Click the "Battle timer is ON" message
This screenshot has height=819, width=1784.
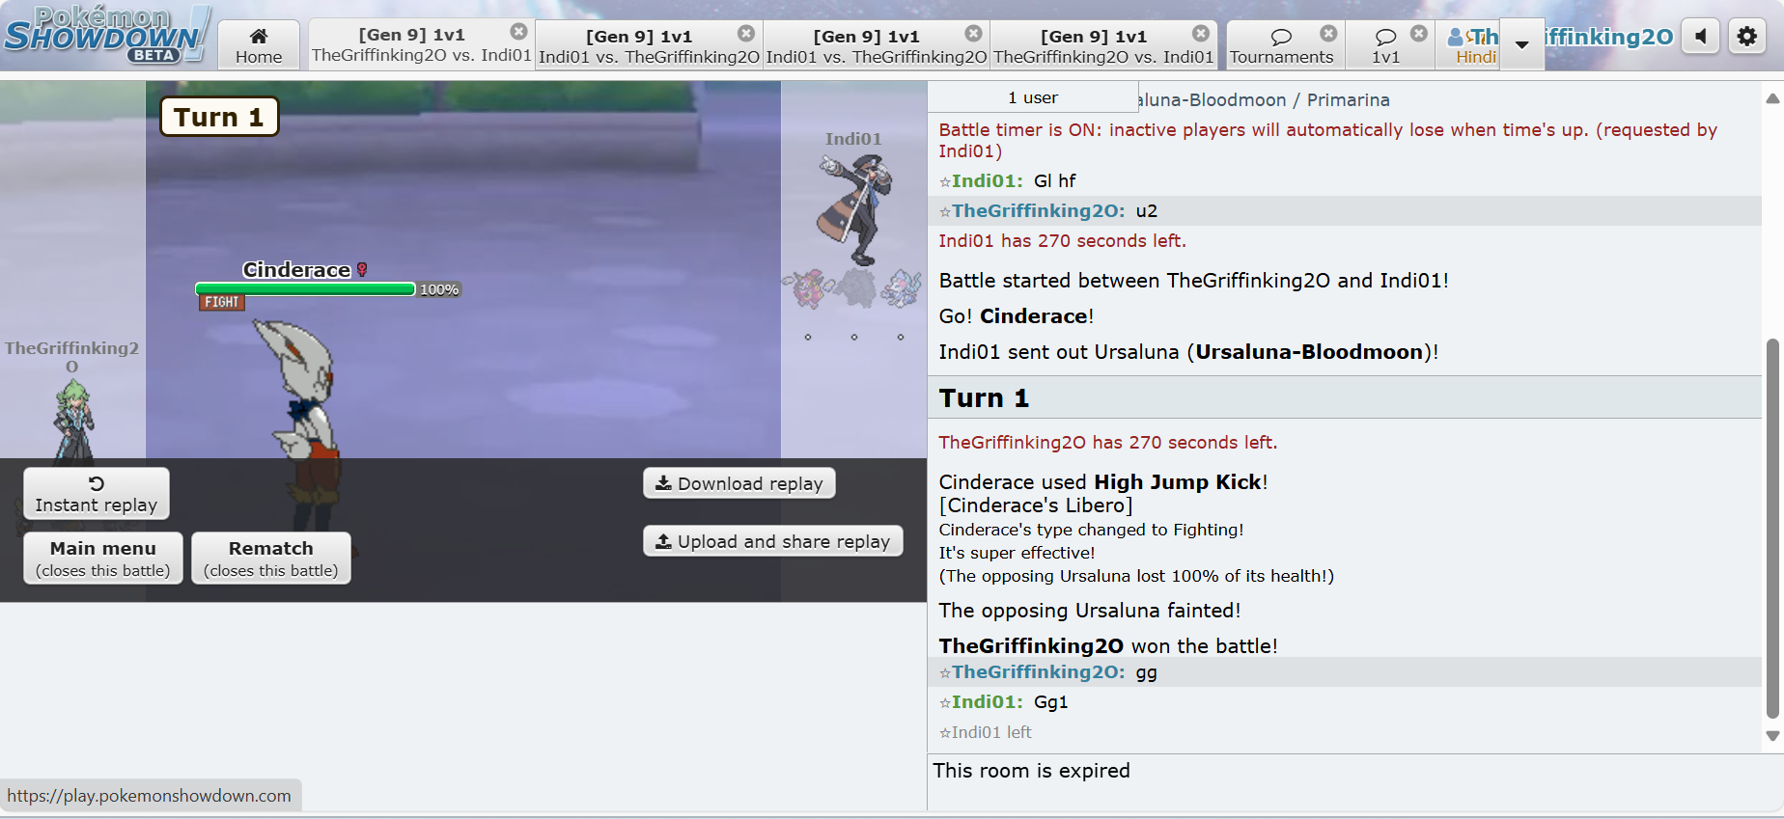pos(1328,140)
